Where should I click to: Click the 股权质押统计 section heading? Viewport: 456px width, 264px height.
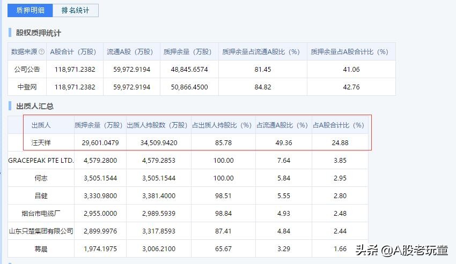[38, 33]
